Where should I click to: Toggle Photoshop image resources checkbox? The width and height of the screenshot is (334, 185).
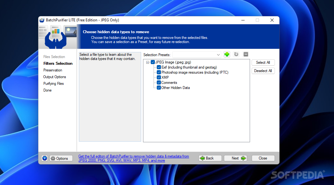(x=159, y=72)
